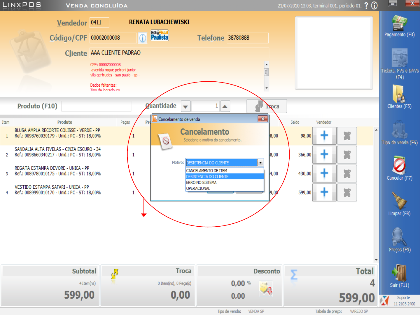Click the Troca panel swap icon

(115, 275)
